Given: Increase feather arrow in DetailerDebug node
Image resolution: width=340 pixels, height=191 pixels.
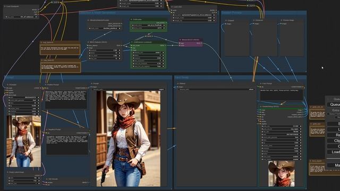Looking at the screenshot, I should pos(300,154).
